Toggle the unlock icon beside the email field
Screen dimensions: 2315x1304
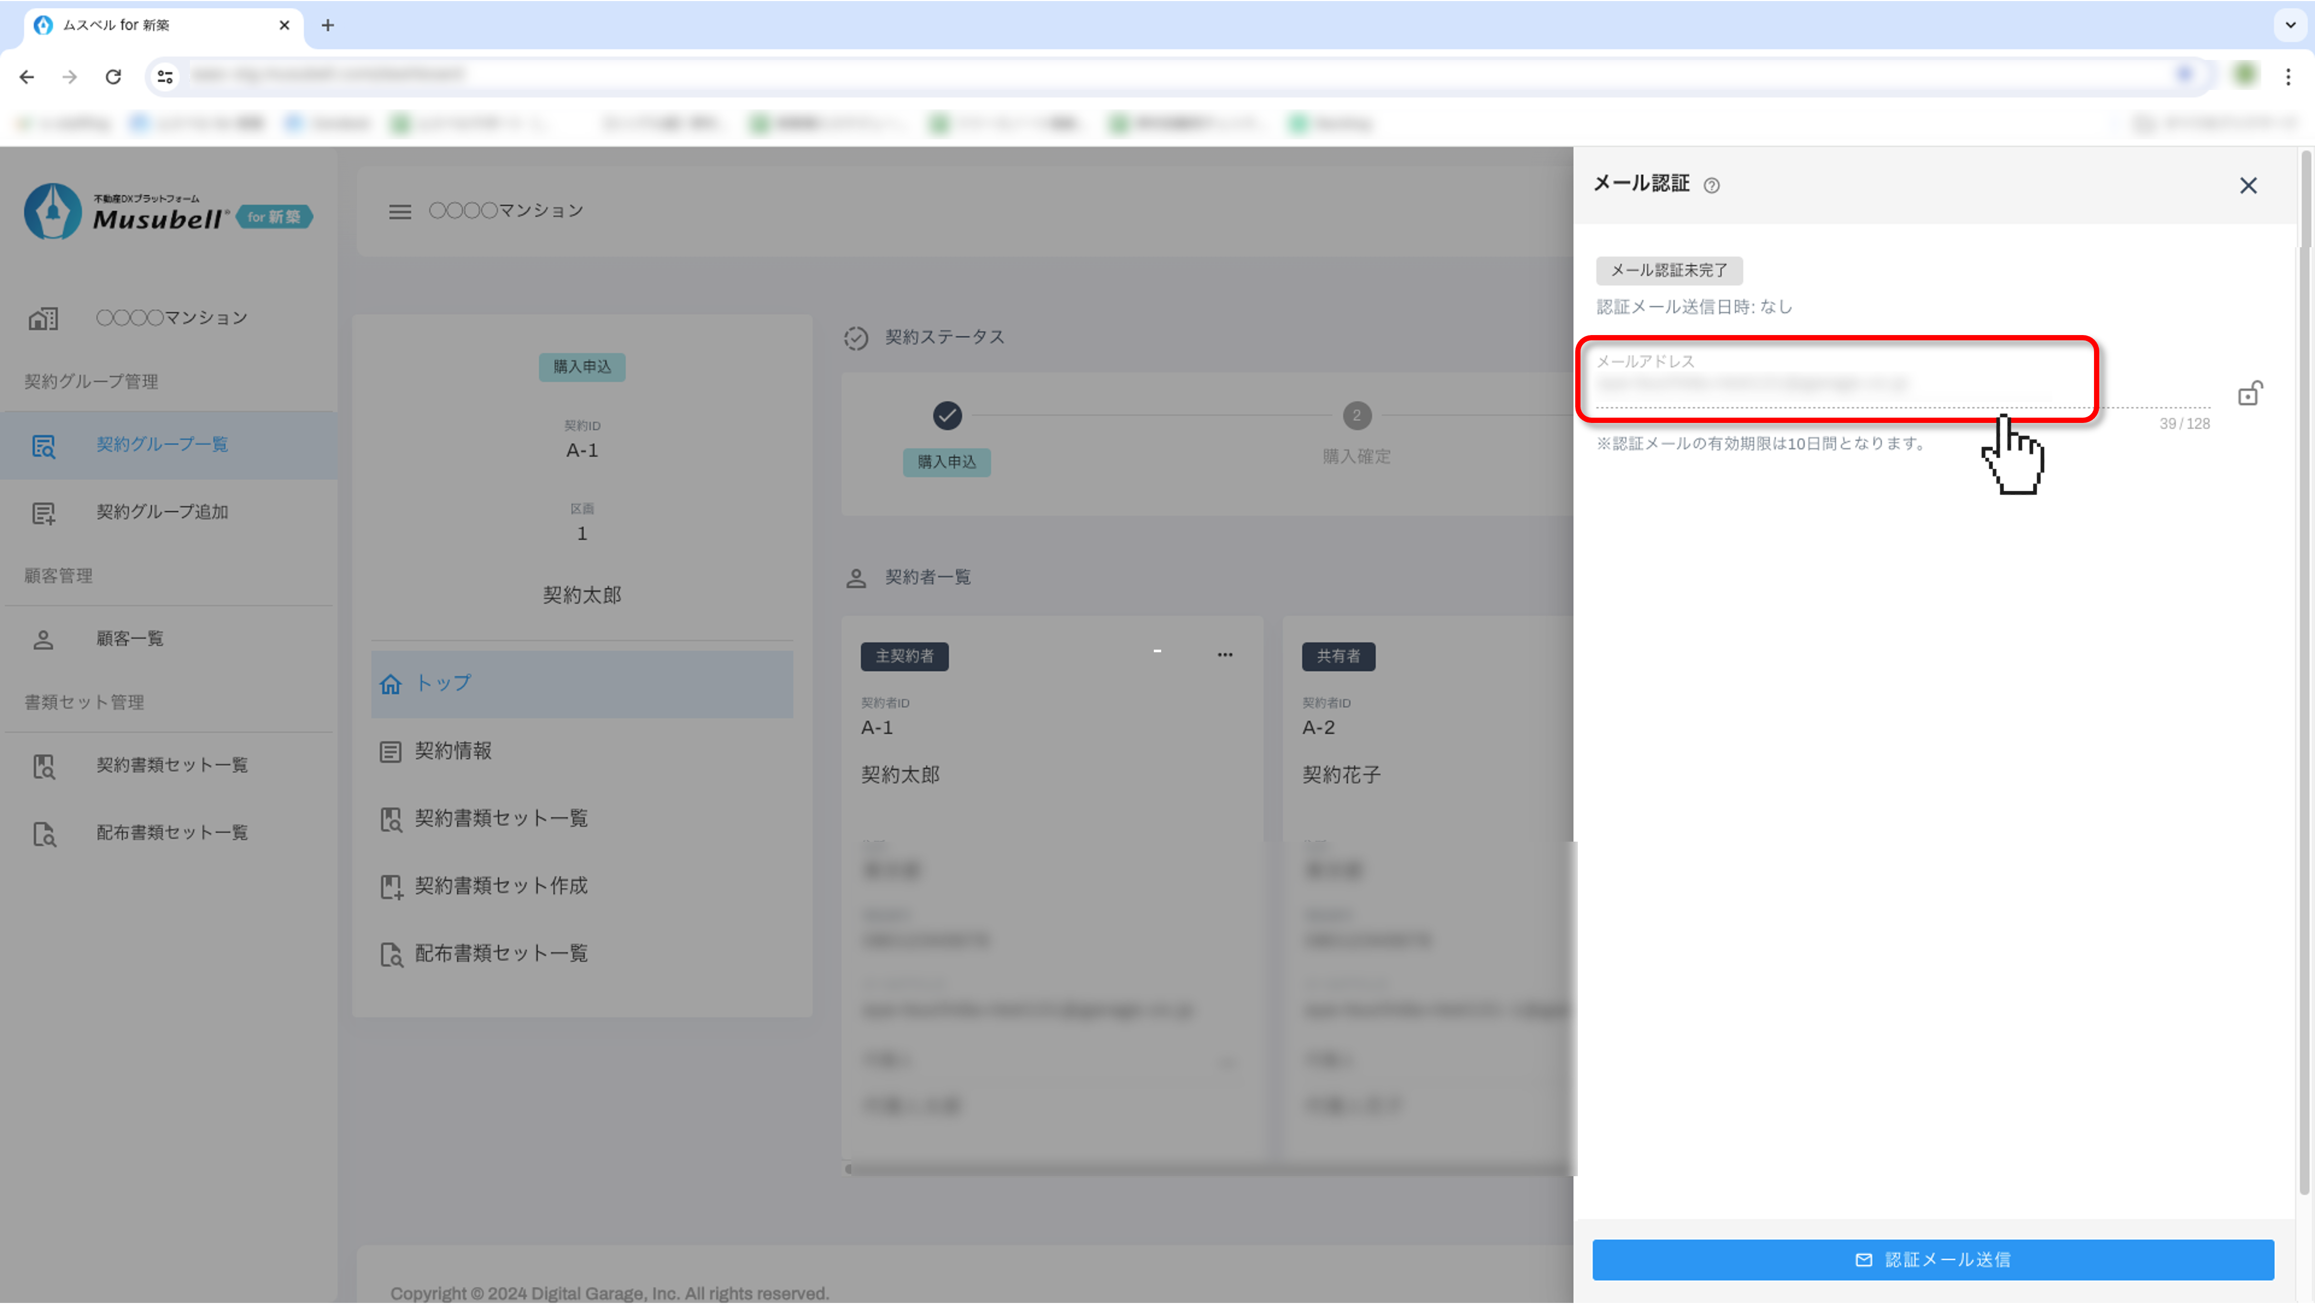click(x=2249, y=393)
